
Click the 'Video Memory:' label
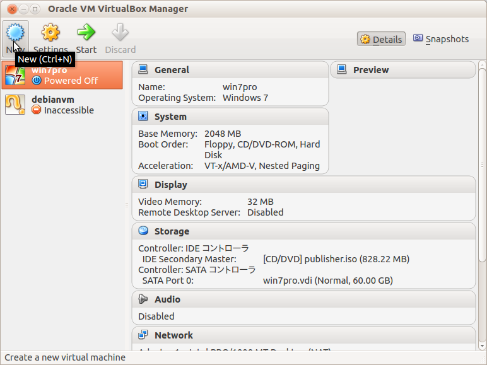click(x=170, y=202)
